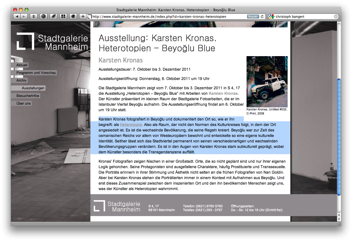Image resolution: width=352 pixels, height=241 pixels.
Task: Open the Aktuell menu item
Action: (20, 65)
